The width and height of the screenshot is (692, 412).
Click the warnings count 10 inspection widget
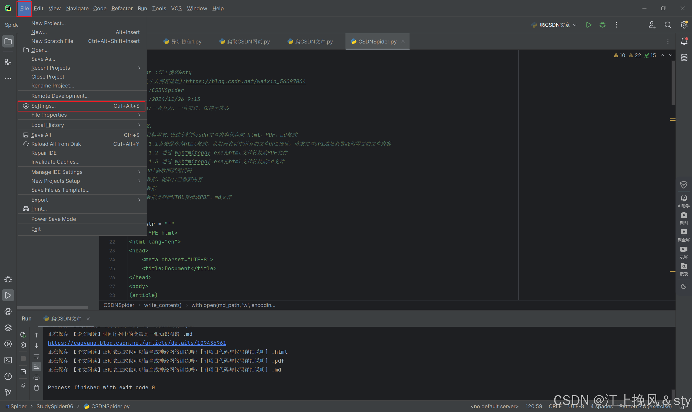tap(619, 55)
